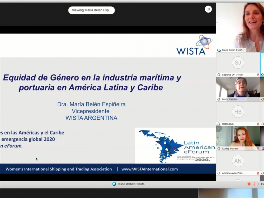
Task: Select luzday borrero's video thumbnail
Action: [x=238, y=138]
